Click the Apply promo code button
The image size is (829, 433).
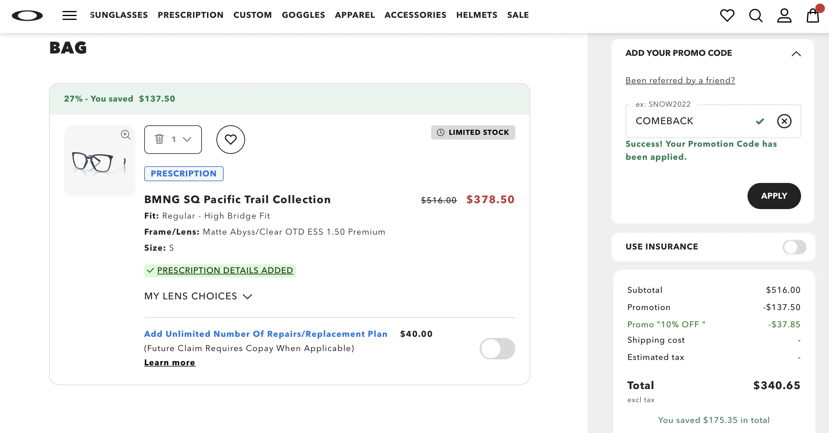[x=774, y=196]
